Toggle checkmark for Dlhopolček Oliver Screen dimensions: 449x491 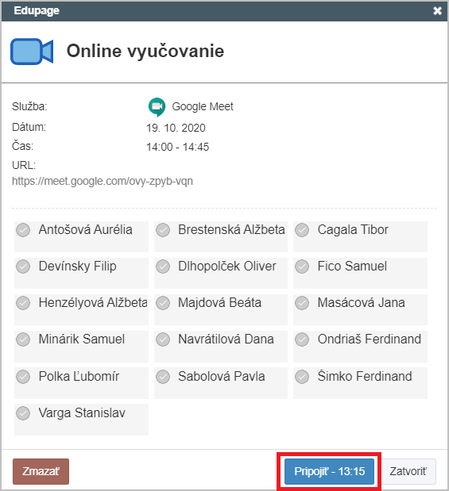click(163, 267)
